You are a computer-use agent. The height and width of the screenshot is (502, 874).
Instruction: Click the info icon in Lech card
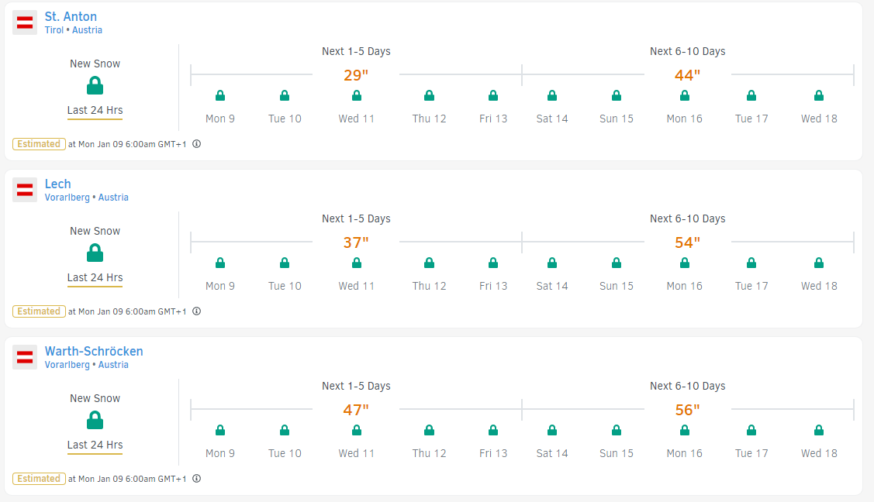coord(197,311)
